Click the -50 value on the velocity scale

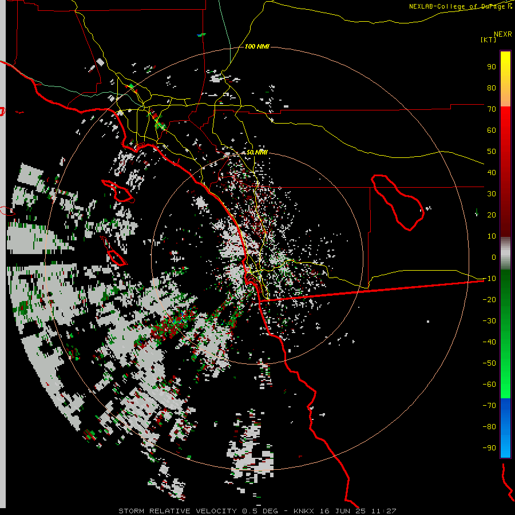tap(489, 363)
